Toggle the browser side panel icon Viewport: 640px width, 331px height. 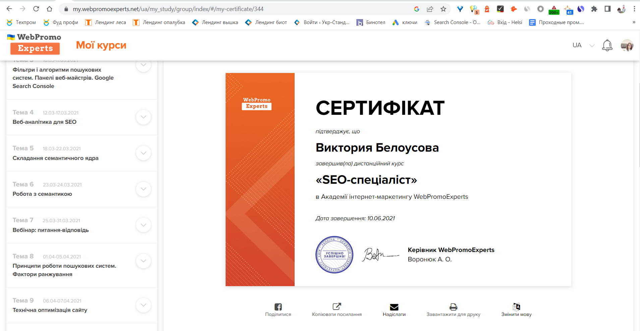[607, 9]
